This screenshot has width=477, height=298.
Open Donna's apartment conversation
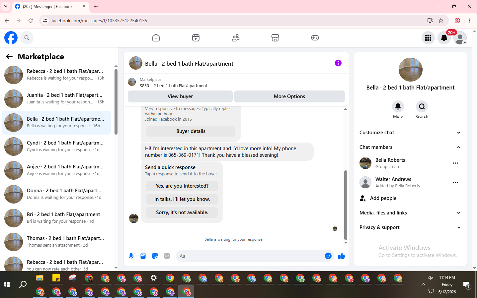click(56, 194)
